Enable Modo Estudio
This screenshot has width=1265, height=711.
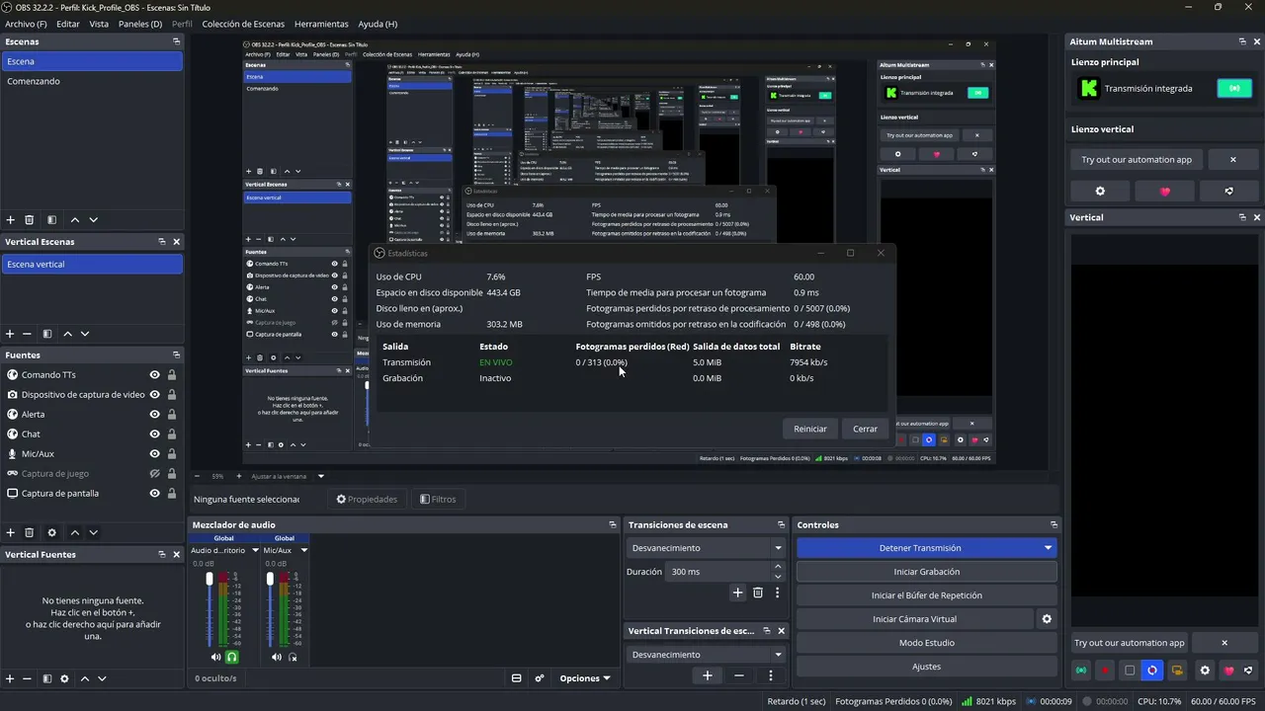[926, 643]
